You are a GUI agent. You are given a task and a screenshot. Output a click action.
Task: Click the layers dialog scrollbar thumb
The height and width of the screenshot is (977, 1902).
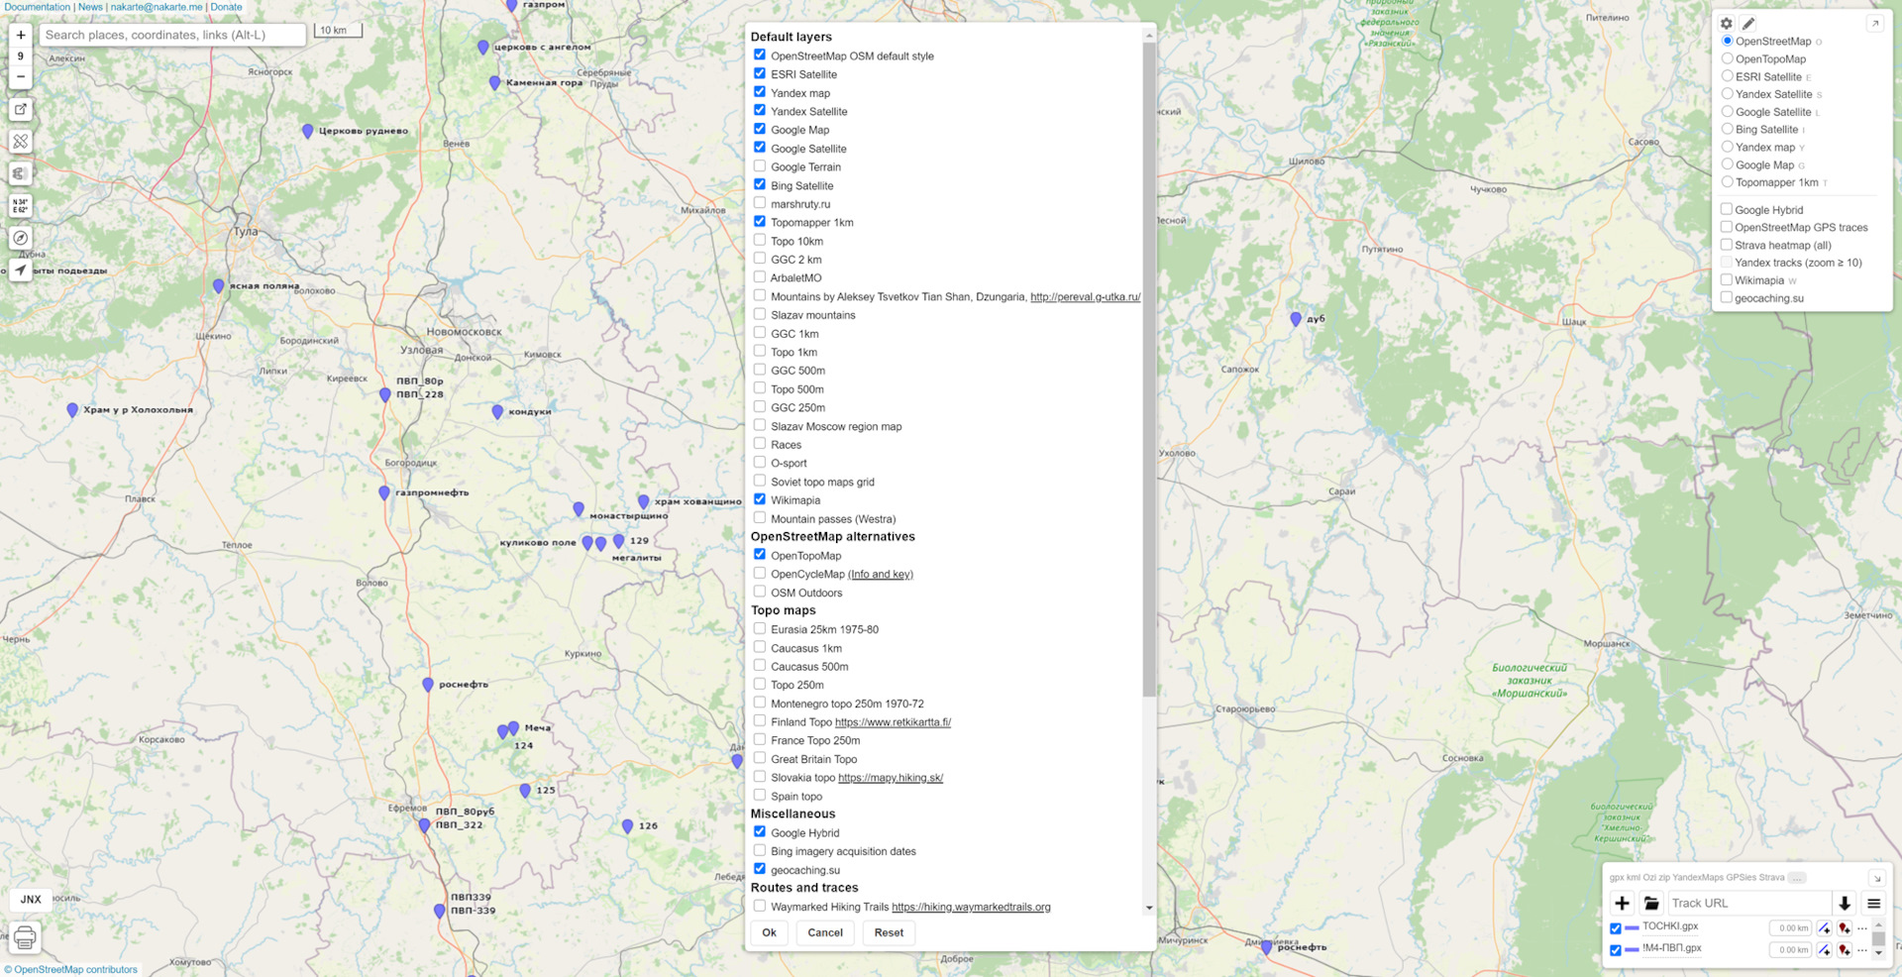tap(1149, 369)
